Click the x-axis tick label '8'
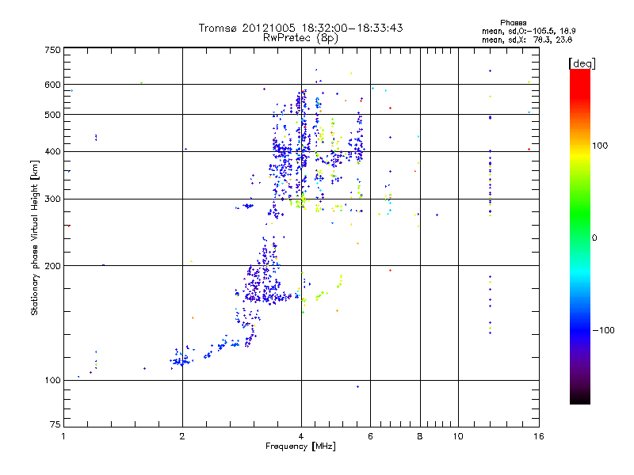Image resolution: width=634 pixels, height=475 pixels. [420, 436]
